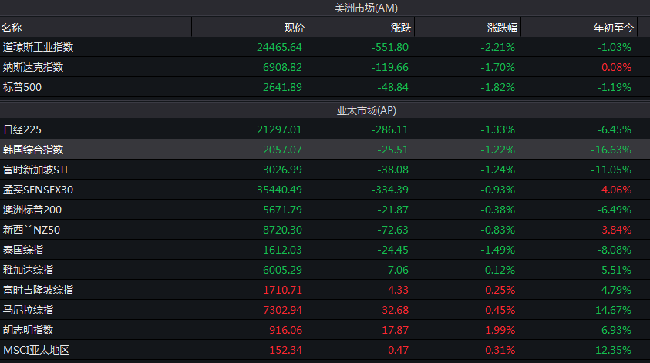Open 澳洲标普200 entry
This screenshot has width=650, height=363.
click(x=33, y=210)
